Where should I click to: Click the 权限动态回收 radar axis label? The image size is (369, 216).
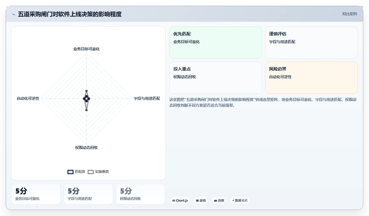pyautogui.click(x=86, y=148)
